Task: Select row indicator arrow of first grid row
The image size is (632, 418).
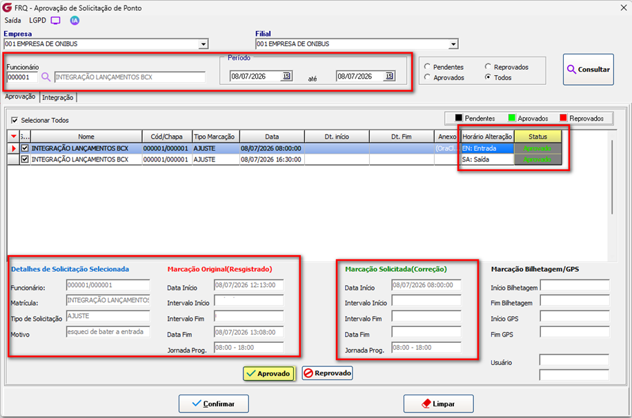Action: tap(14, 148)
